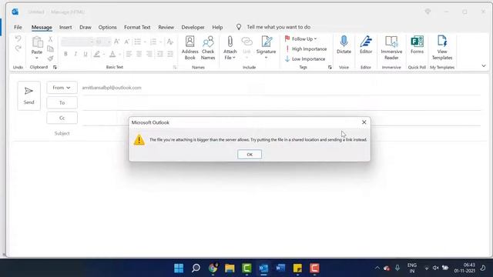Cut the selection with scissors icon
Viewport: 493px width, 277px height.
pos(50,39)
